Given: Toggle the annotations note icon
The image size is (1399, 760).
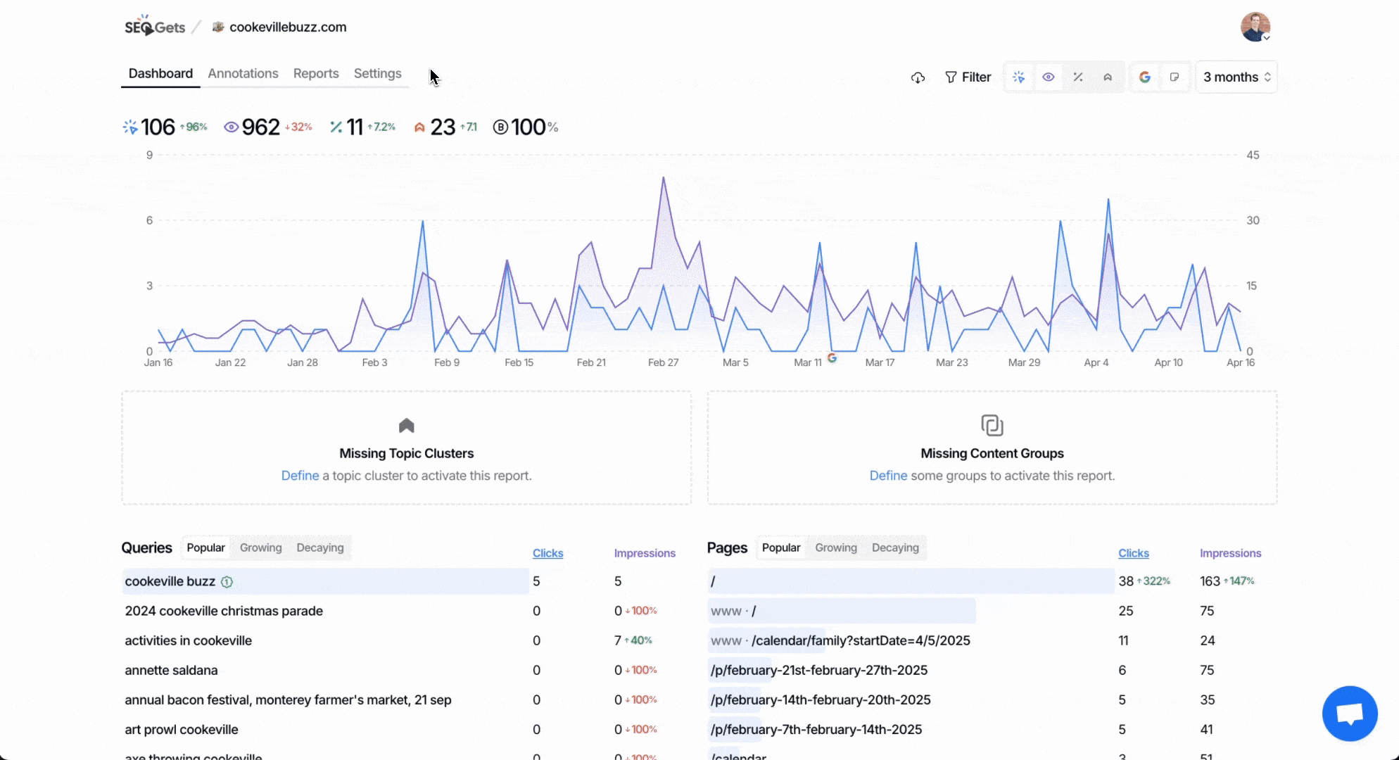Looking at the screenshot, I should point(1175,77).
